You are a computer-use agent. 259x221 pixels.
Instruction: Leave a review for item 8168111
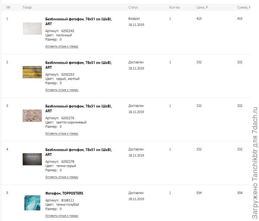coord(62,215)
